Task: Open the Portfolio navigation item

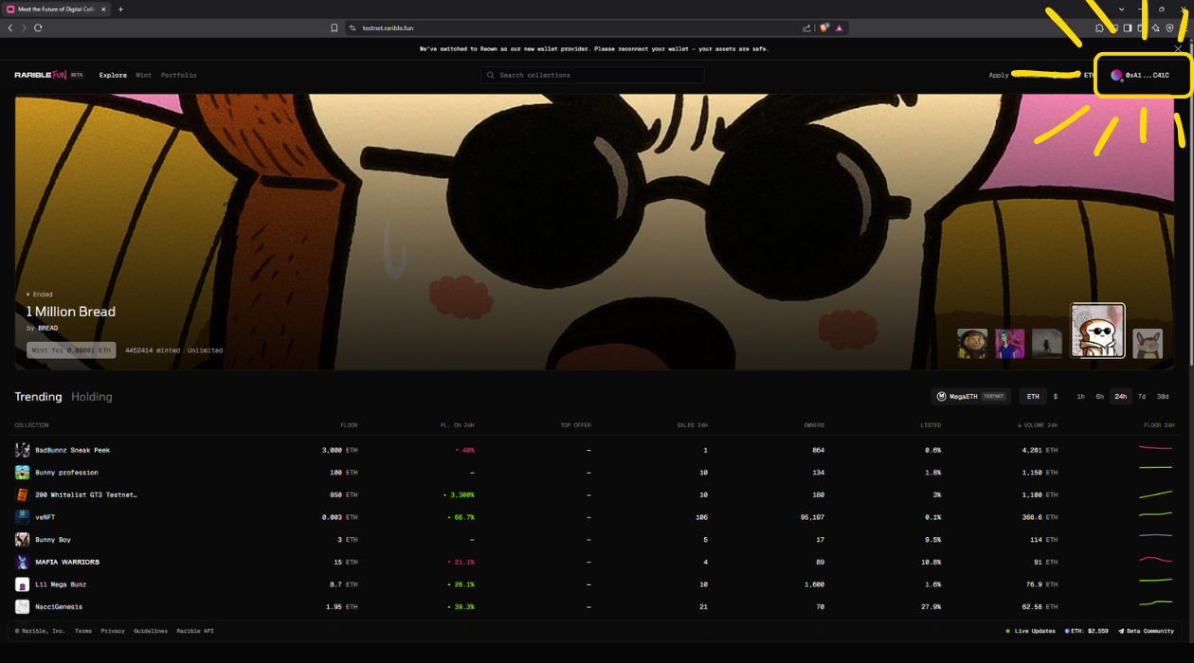Action: click(x=178, y=75)
